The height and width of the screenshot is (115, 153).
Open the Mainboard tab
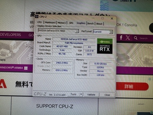[x=50, y=22]
